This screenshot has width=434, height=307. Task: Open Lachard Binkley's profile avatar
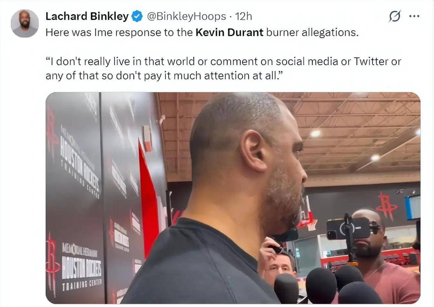(24, 23)
